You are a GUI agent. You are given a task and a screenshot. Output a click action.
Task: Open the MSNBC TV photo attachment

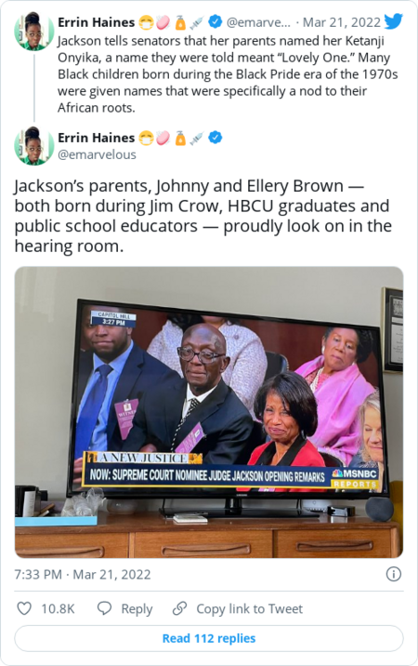[209, 412]
